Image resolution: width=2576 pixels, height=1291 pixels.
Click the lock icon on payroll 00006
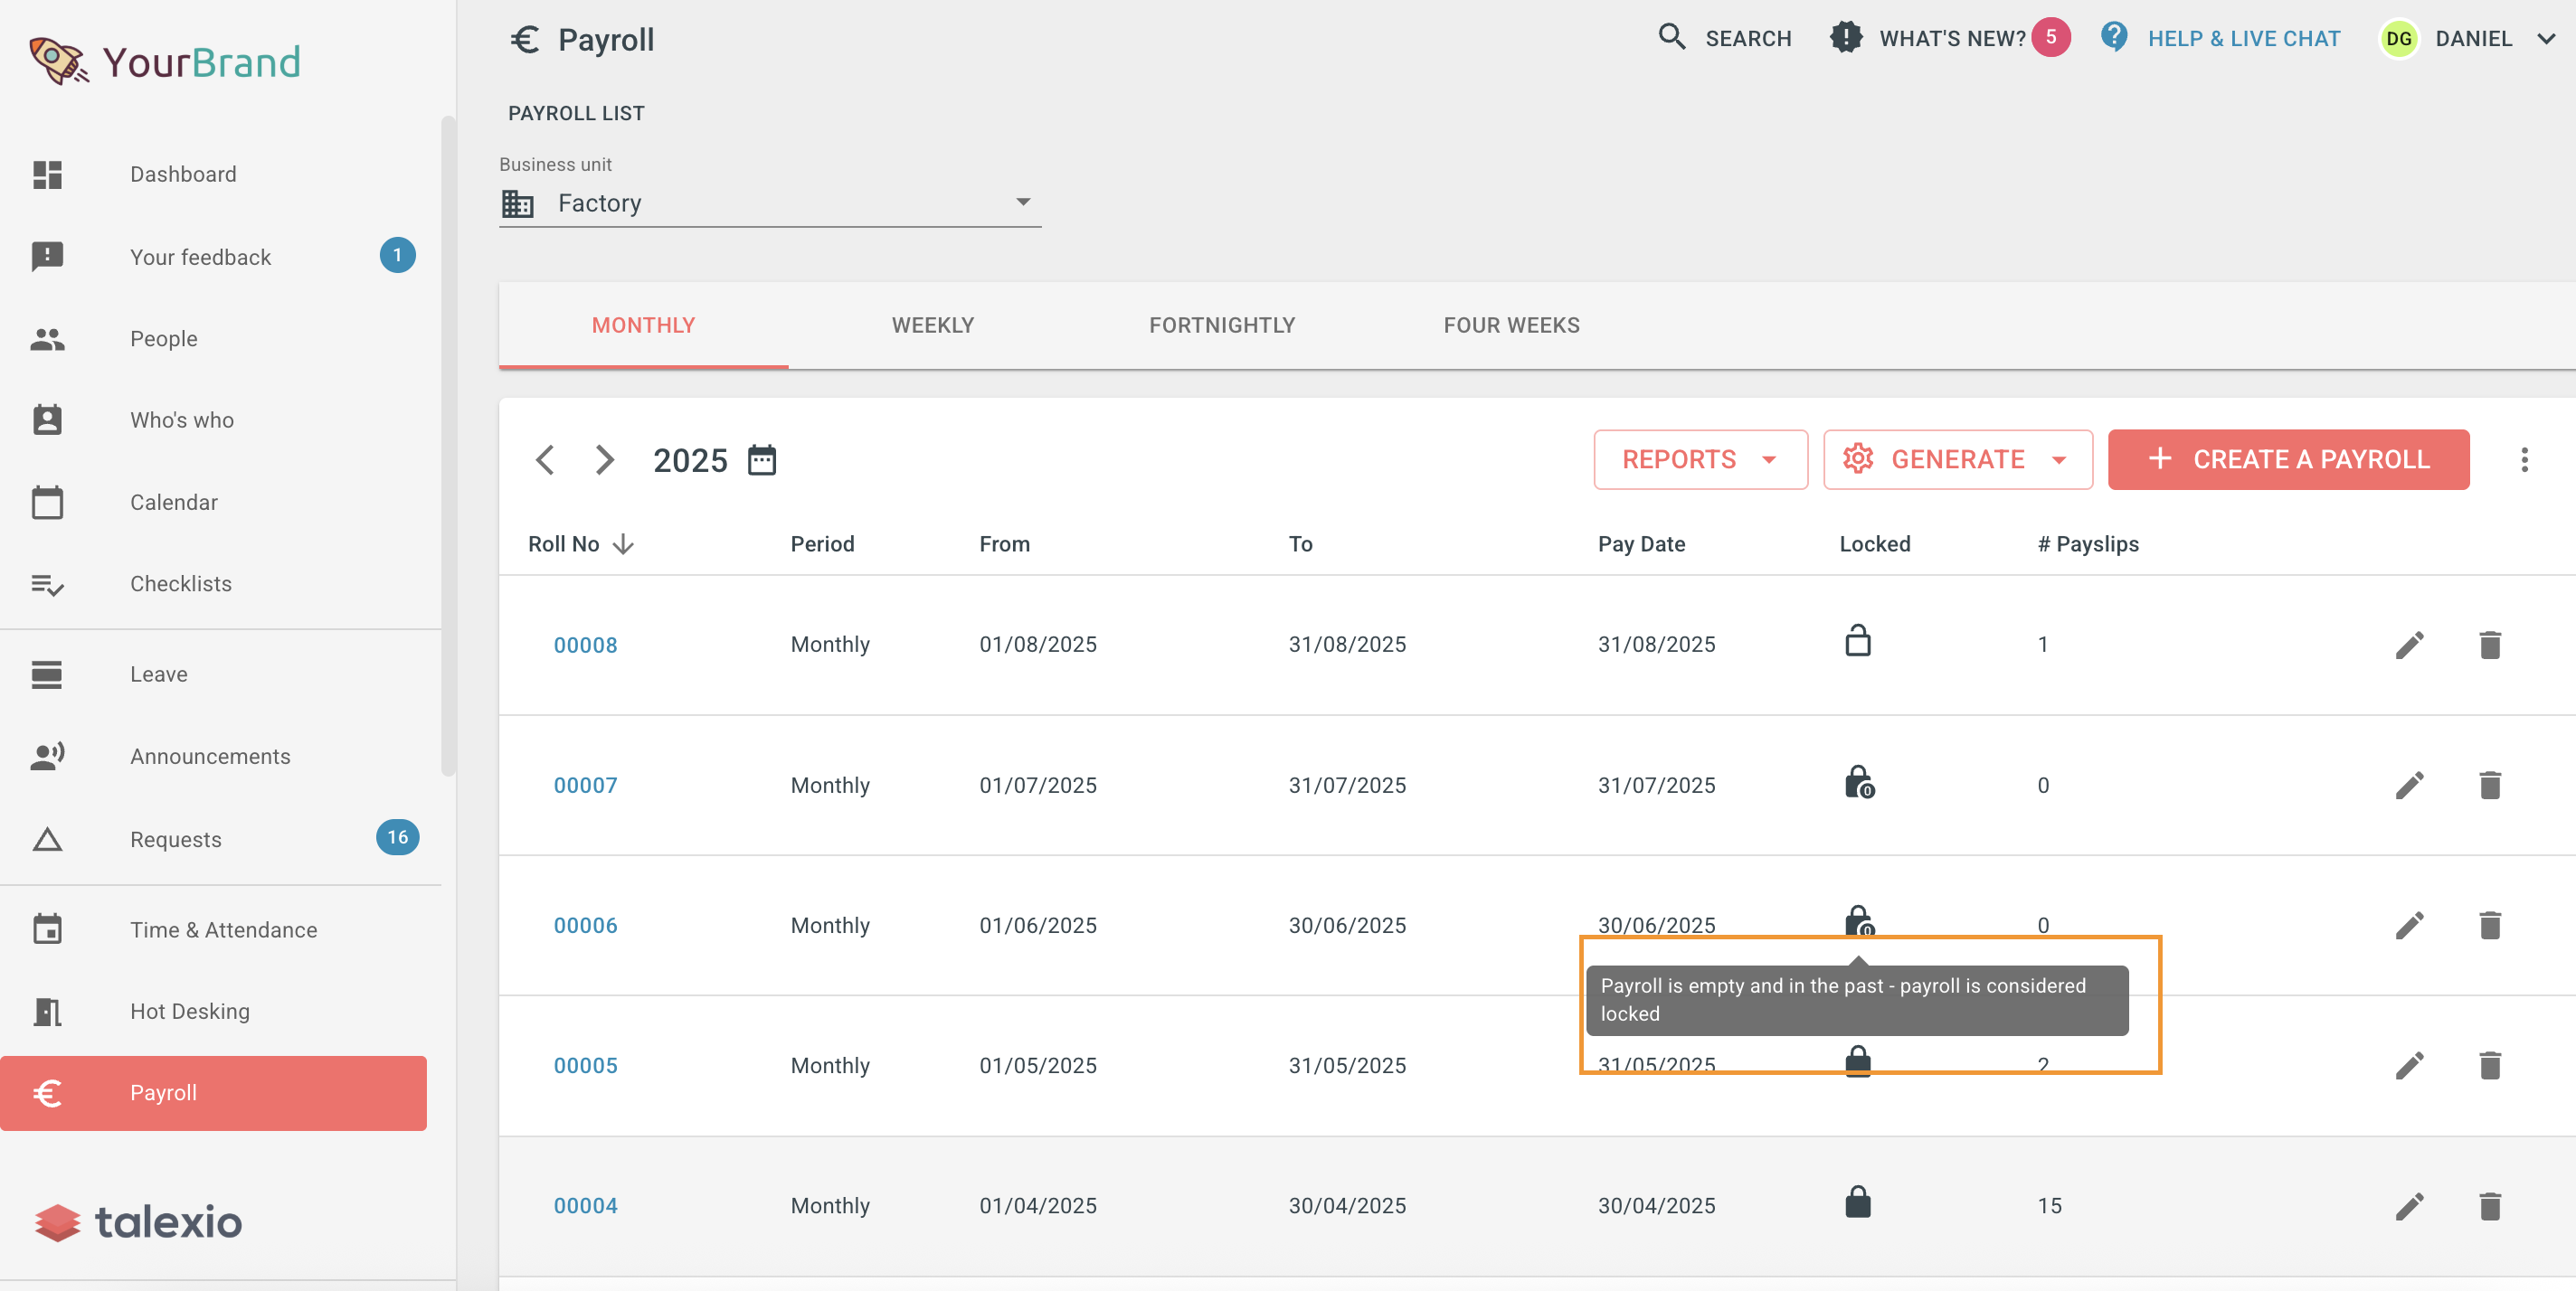click(1859, 920)
